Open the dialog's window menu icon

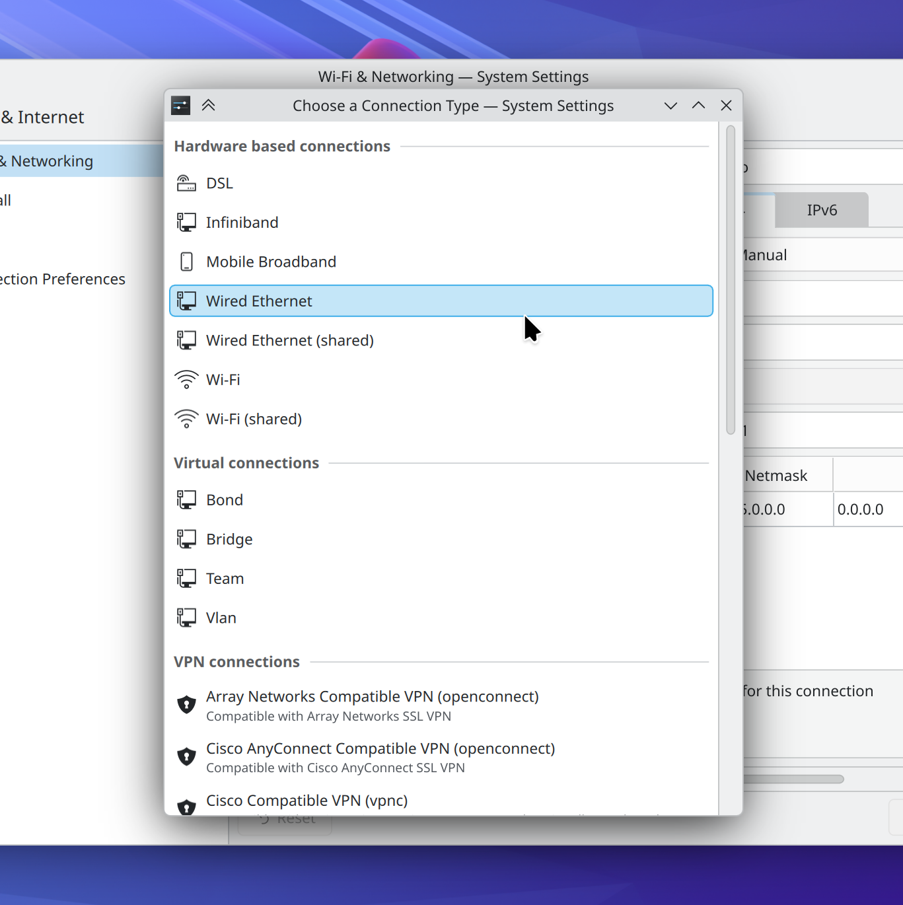point(180,106)
